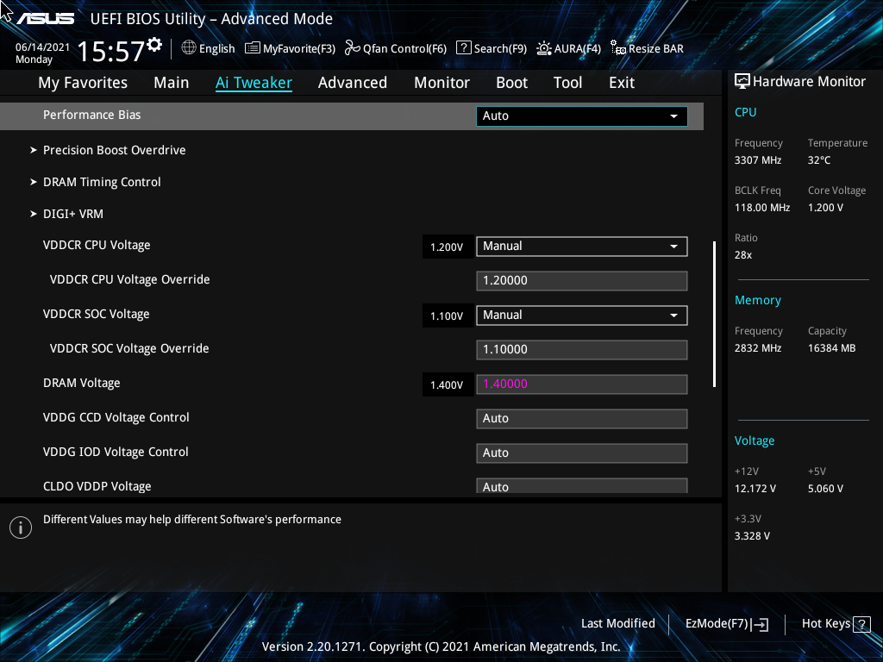Image resolution: width=883 pixels, height=662 pixels.
Task: Toggle Resize BAR icon
Action: click(x=618, y=48)
